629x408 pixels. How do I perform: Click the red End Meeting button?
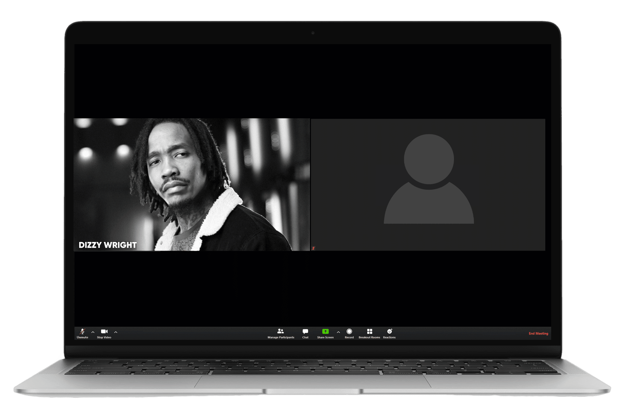coord(538,333)
